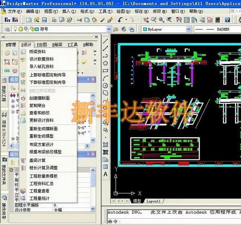Switch to the 模型 tab
Image resolution: width=241 pixels, height=225 pixels.
137,201
